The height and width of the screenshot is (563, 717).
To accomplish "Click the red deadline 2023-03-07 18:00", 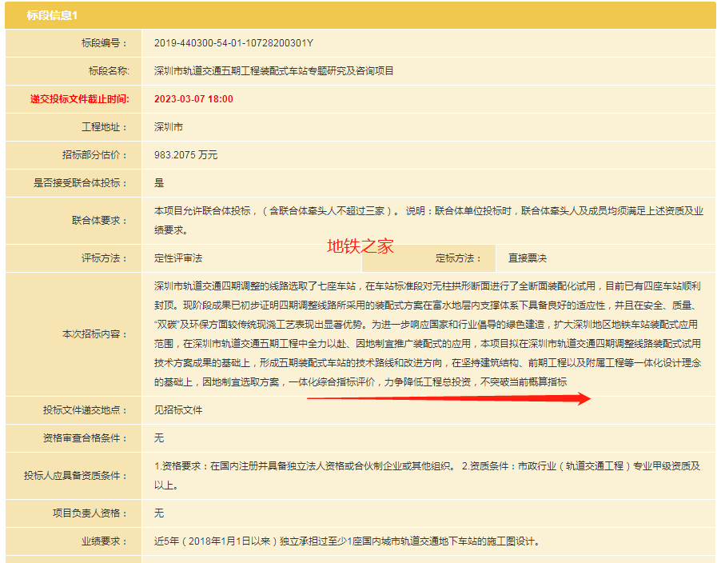I will click(193, 99).
